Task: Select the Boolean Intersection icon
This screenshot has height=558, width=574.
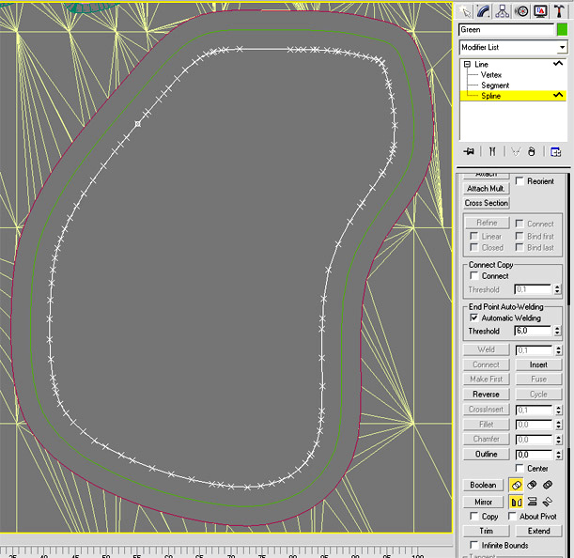Action: [x=548, y=485]
